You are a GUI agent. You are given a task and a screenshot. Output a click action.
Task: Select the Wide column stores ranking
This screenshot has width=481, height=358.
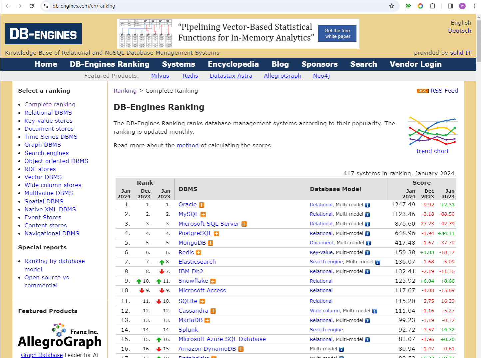(x=53, y=185)
